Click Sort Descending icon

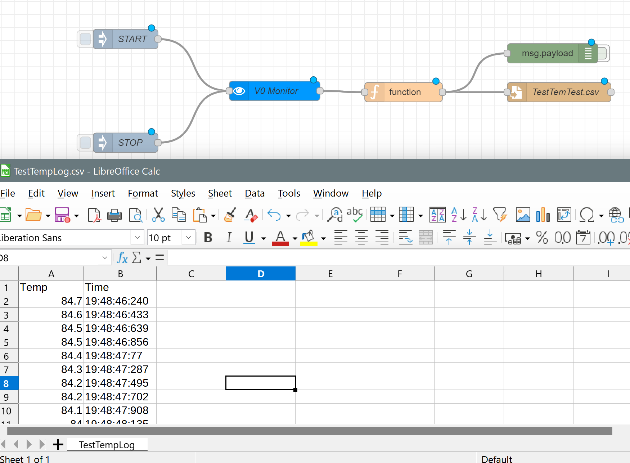480,215
